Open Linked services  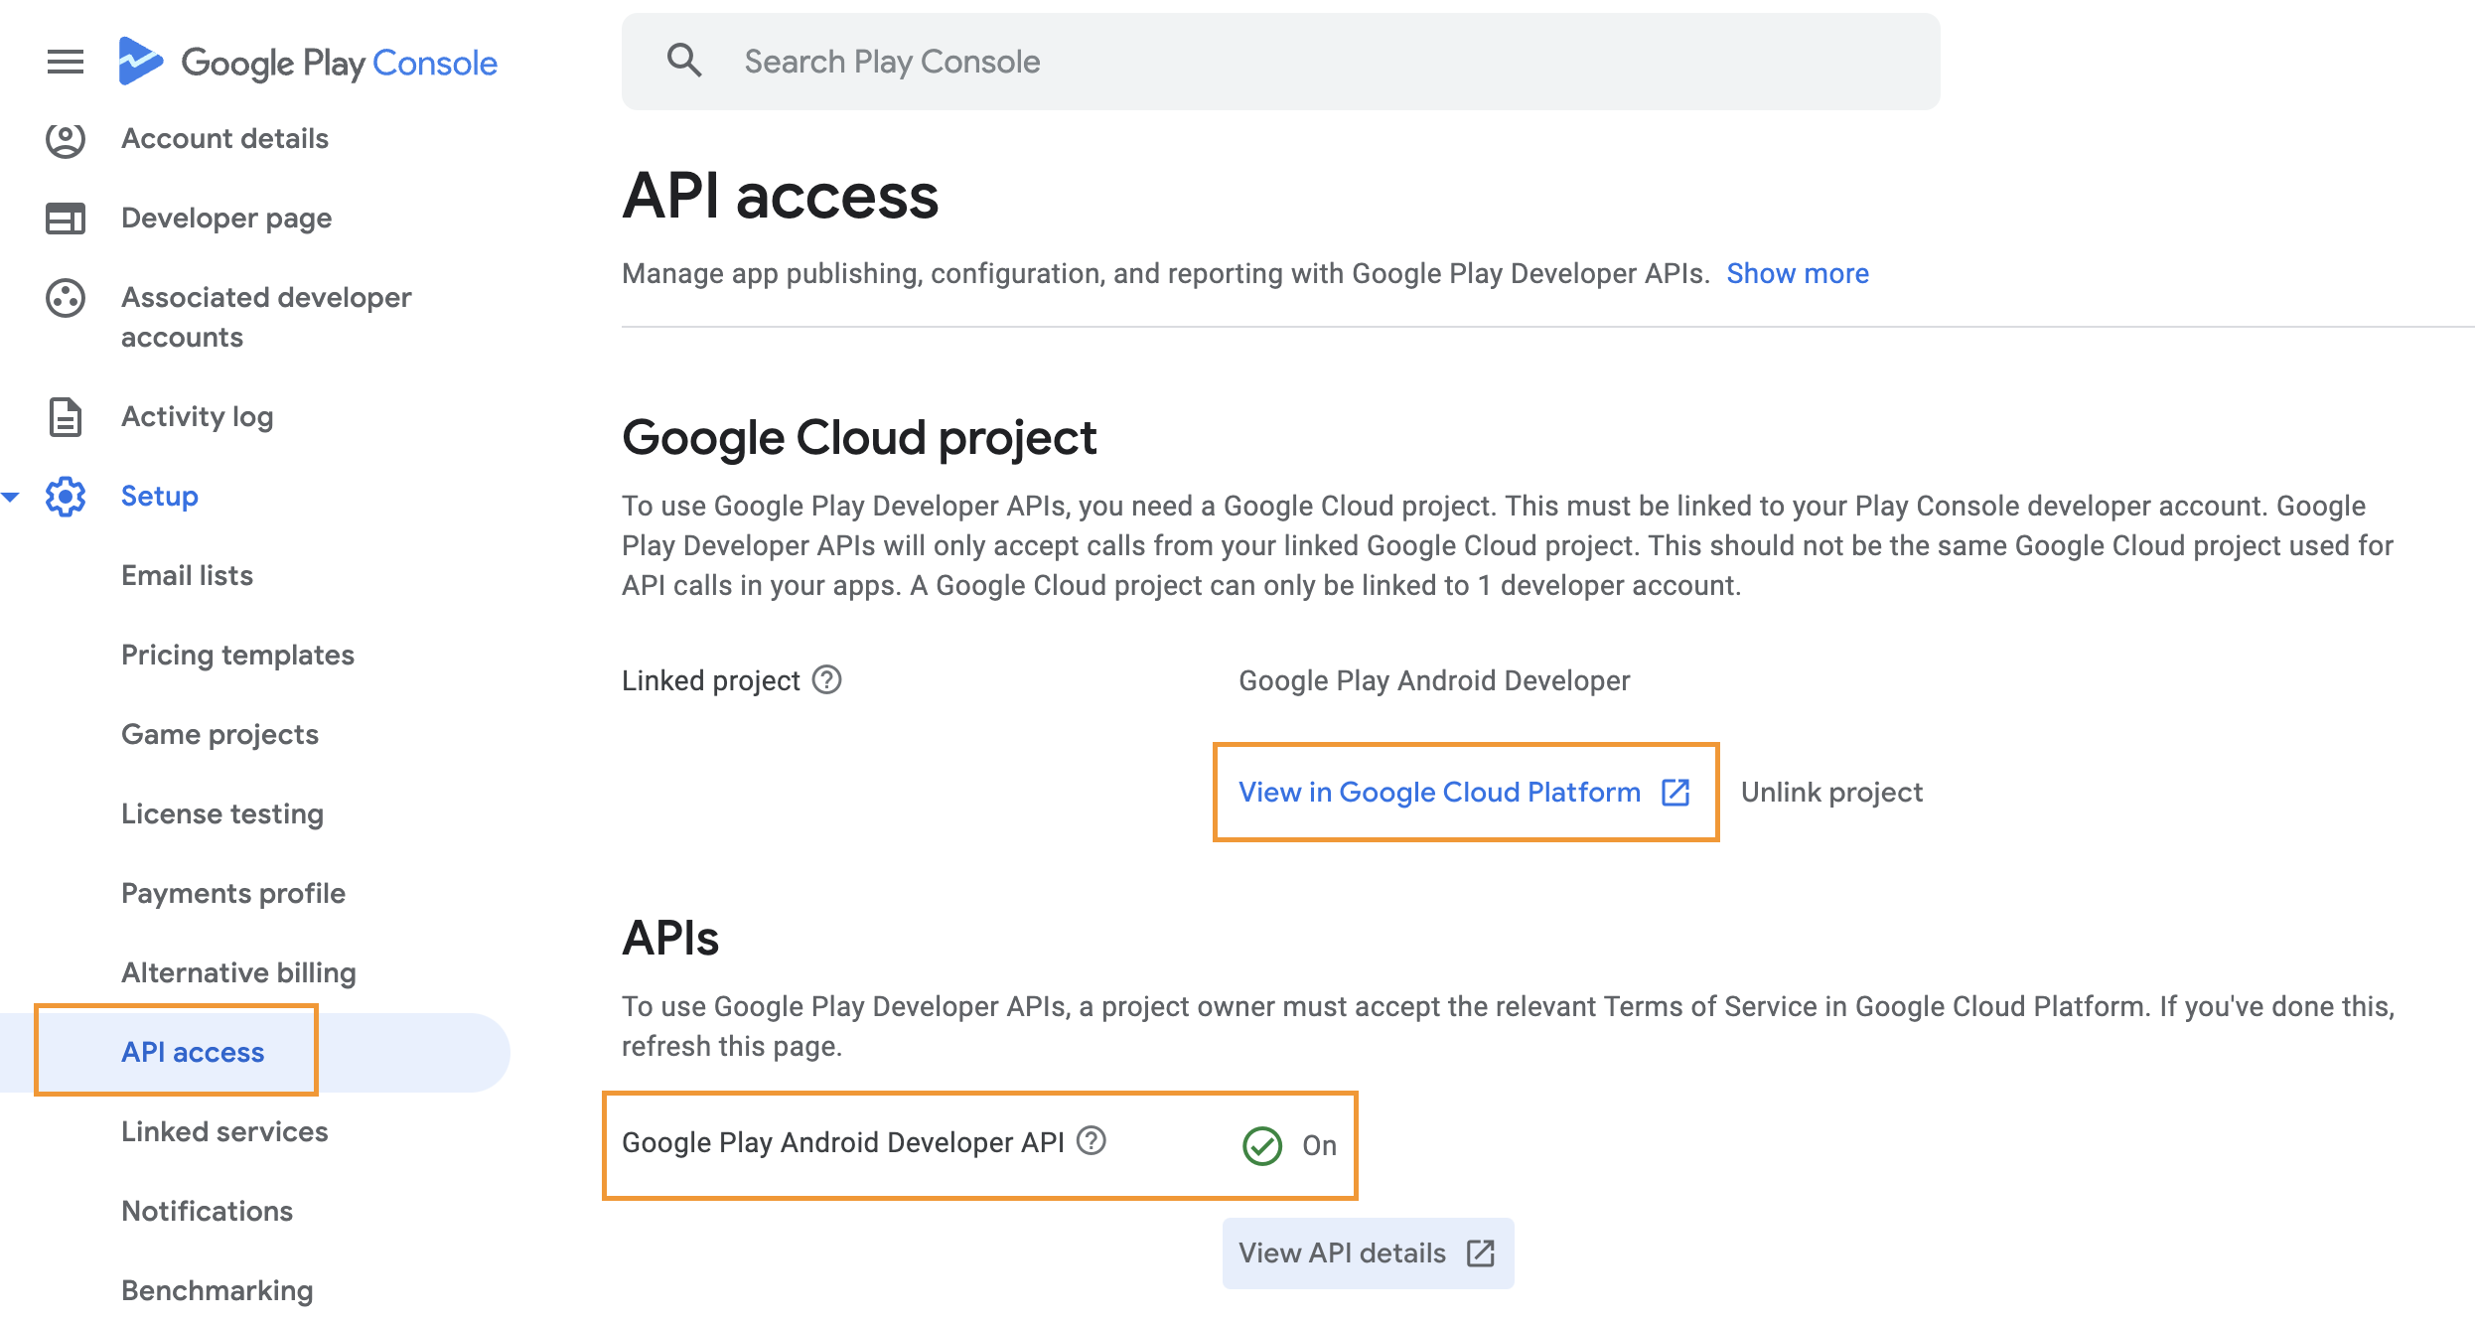tap(224, 1132)
